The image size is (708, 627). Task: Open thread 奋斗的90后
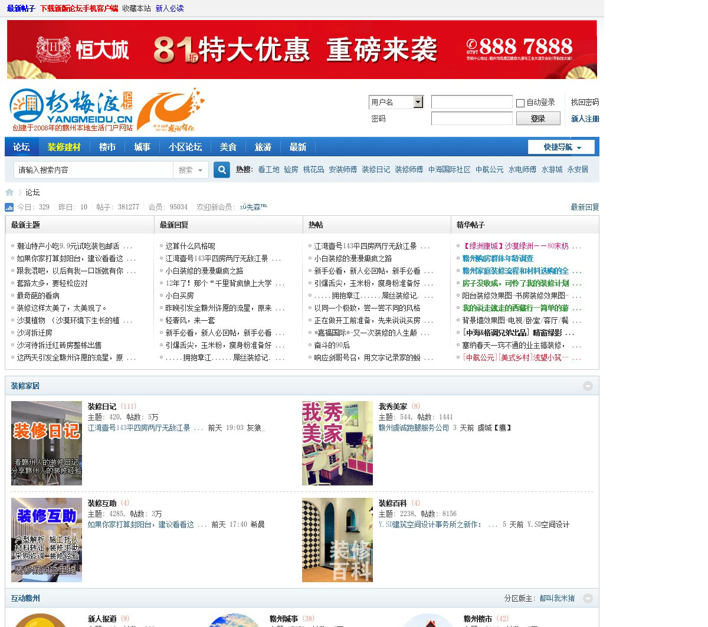(x=332, y=345)
